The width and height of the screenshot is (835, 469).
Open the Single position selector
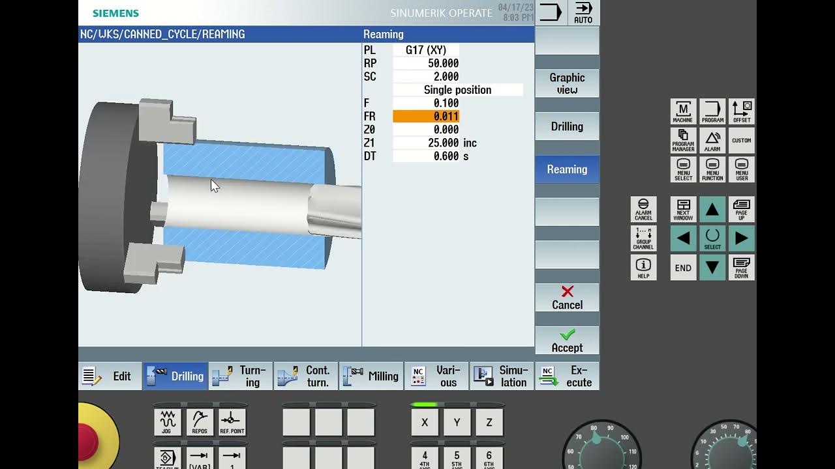[458, 90]
